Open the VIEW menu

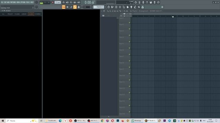tap(18, 2)
